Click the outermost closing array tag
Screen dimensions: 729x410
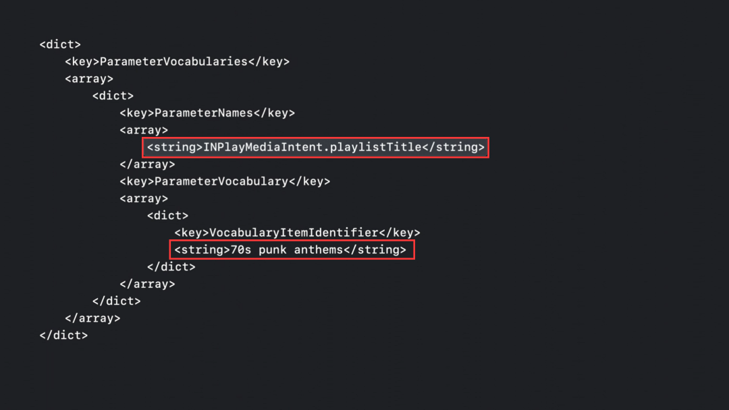click(x=92, y=318)
